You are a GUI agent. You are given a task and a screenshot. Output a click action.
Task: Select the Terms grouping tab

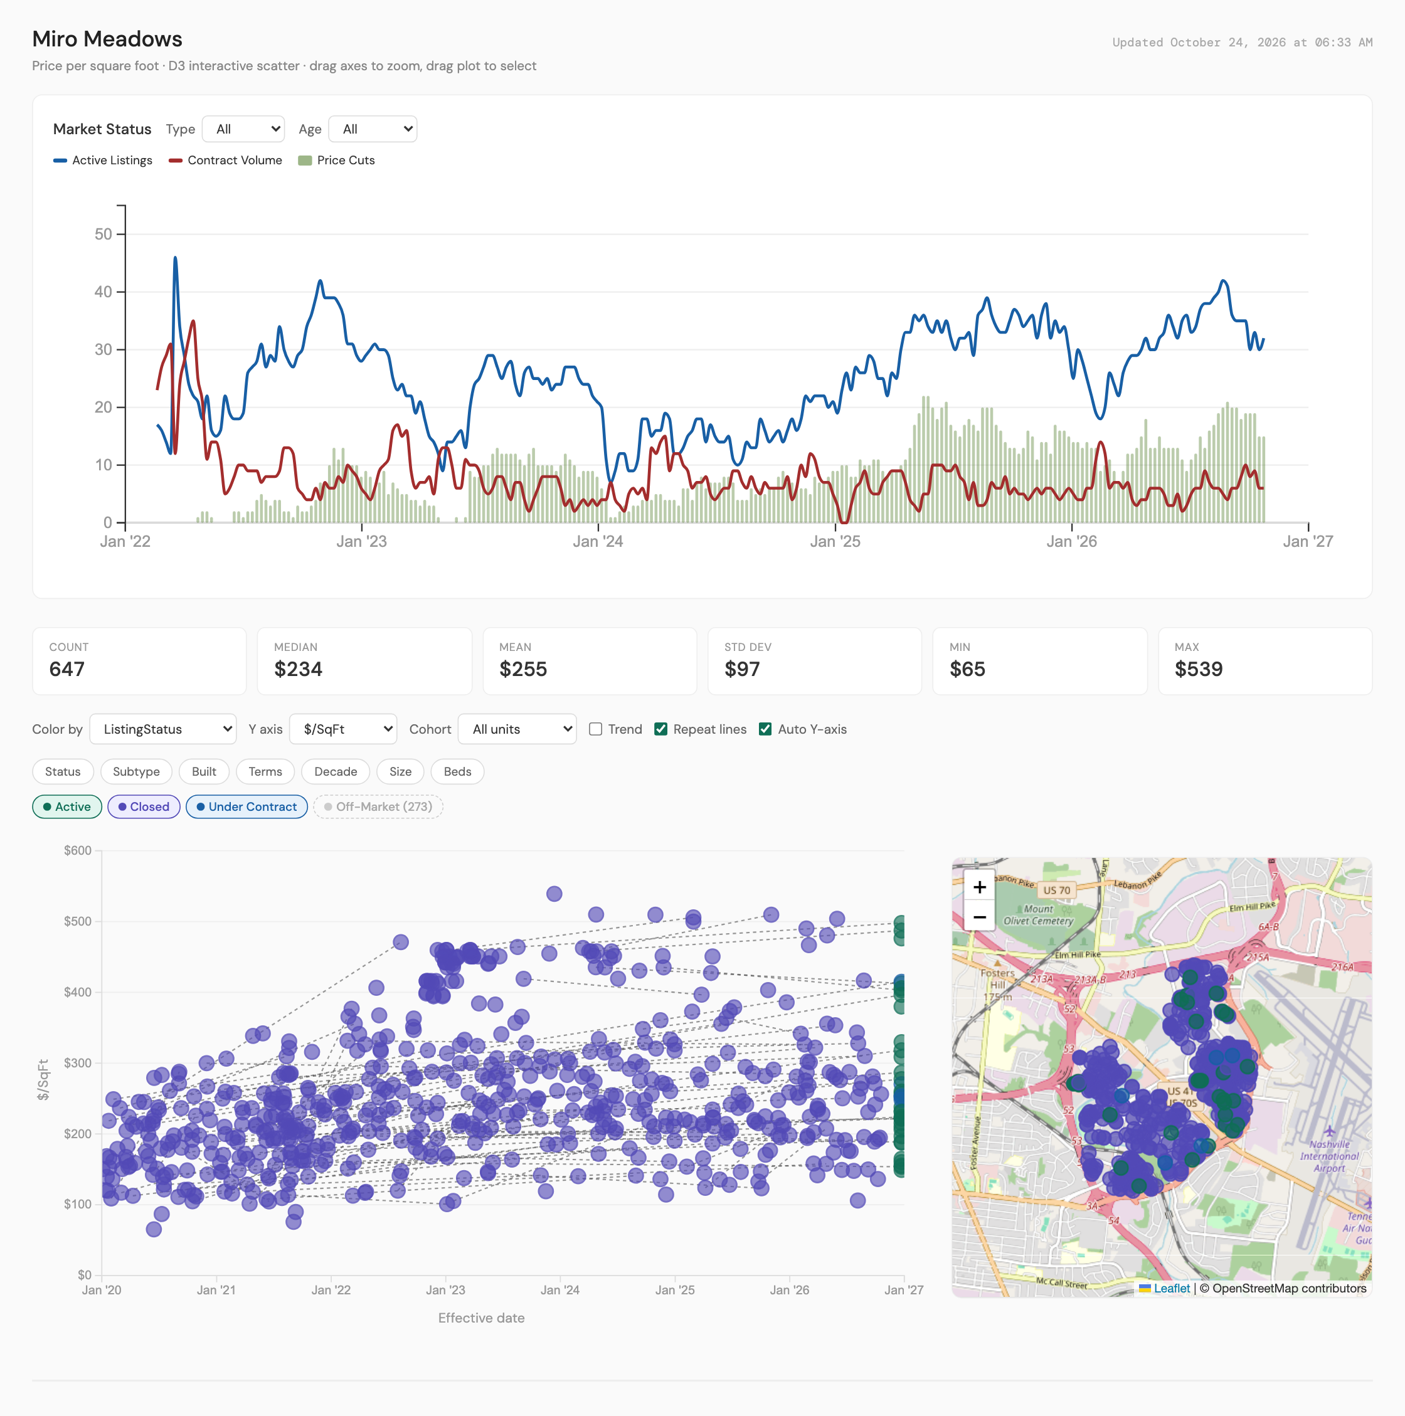[265, 771]
